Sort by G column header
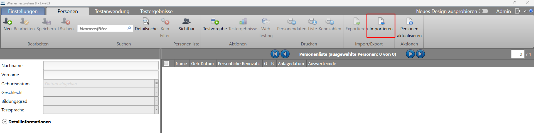Screen dimensions: 534x133 point(265,63)
